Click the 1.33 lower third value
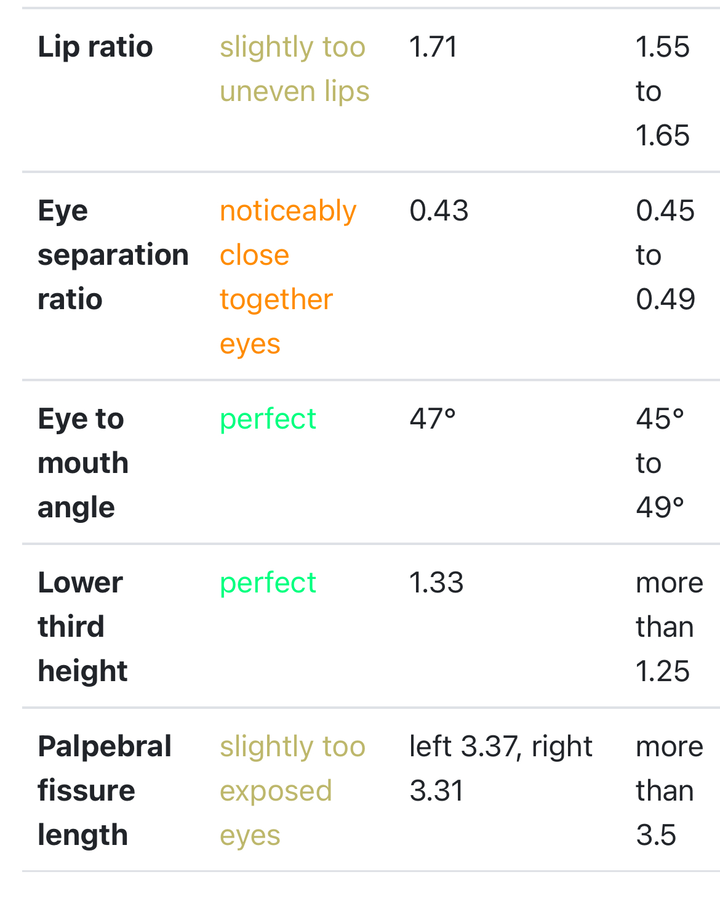Viewport: 720px width, 901px height. pos(436,583)
